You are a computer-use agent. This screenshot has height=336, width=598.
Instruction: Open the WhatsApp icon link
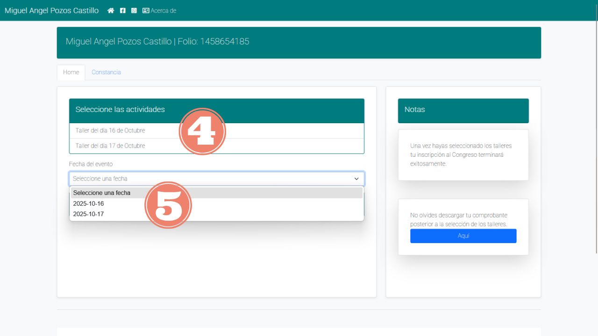pos(134,11)
